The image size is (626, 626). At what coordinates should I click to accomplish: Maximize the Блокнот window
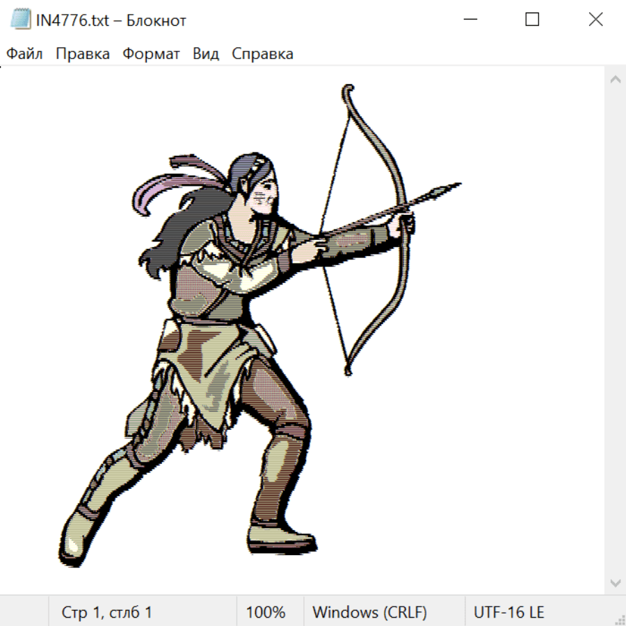pos(532,20)
